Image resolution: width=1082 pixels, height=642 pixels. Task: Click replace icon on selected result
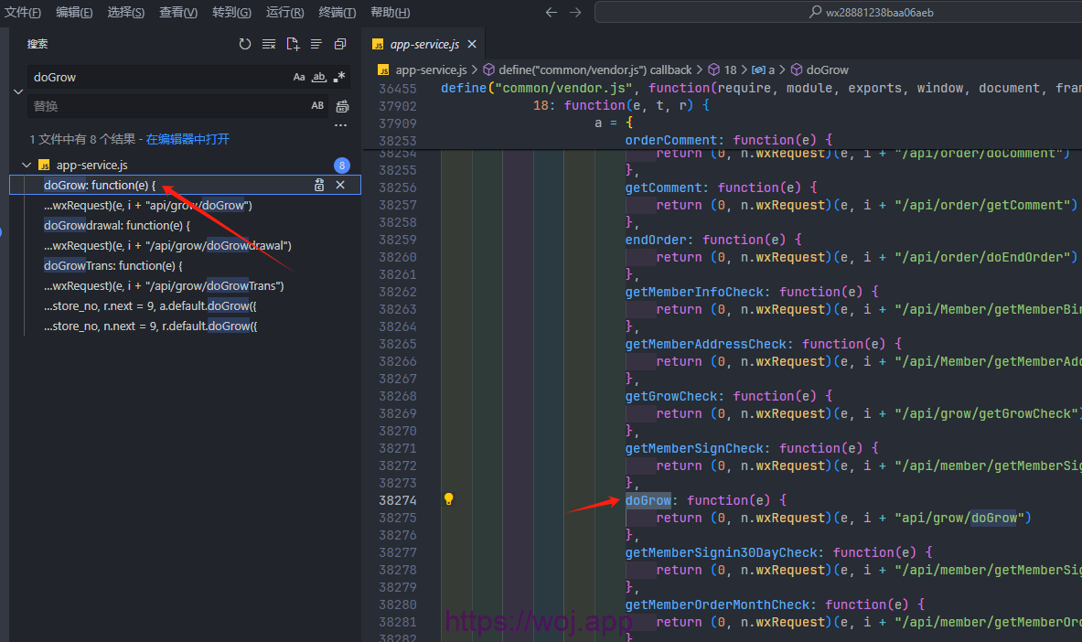click(x=319, y=186)
